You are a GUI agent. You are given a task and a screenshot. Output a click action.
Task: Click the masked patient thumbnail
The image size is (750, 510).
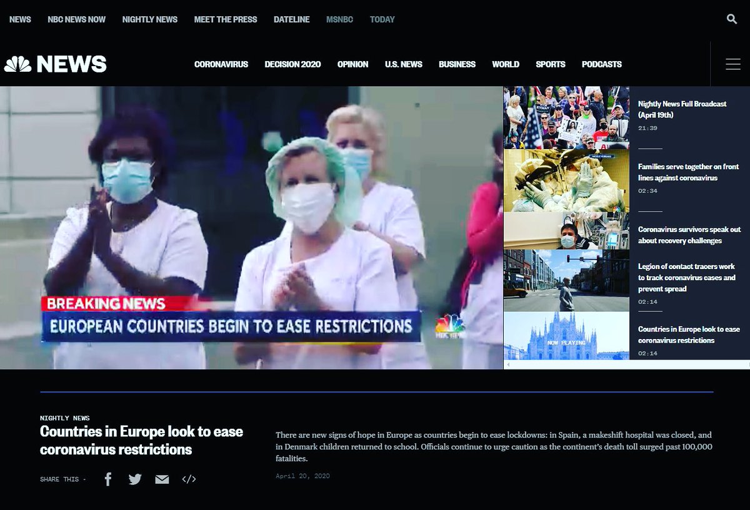click(x=566, y=230)
